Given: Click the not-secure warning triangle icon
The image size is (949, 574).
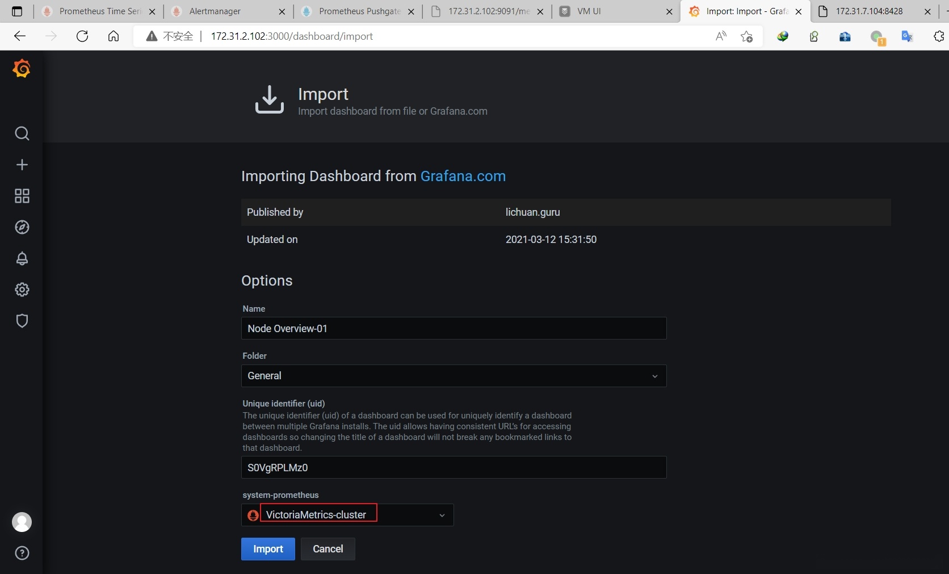Looking at the screenshot, I should [x=152, y=36].
